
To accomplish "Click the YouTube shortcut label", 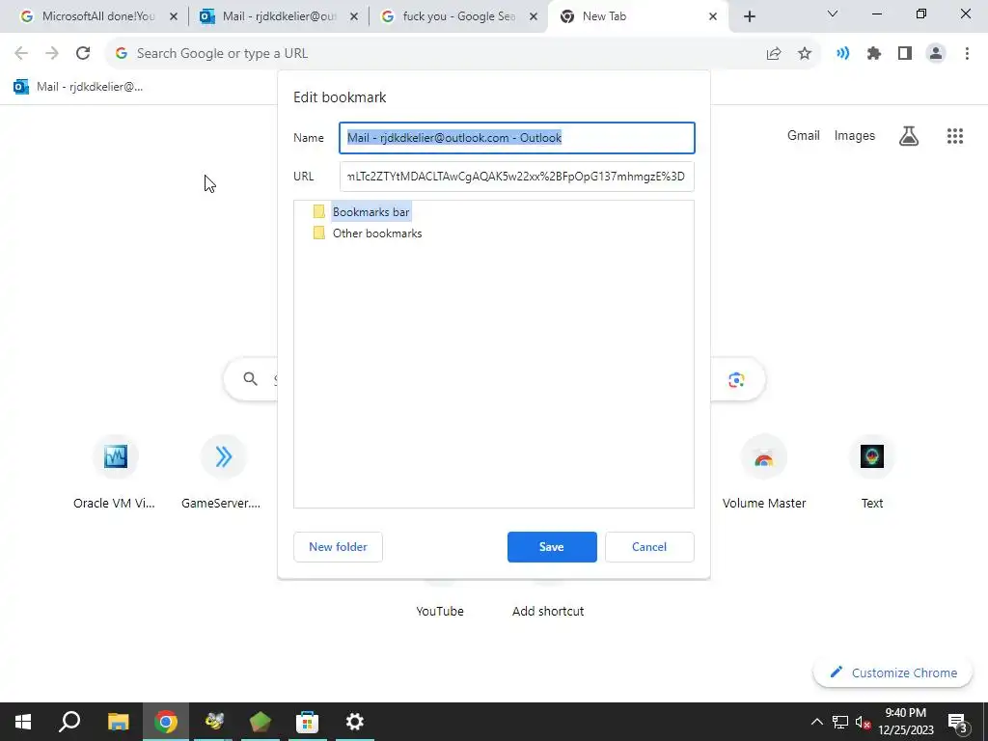I will [x=440, y=611].
